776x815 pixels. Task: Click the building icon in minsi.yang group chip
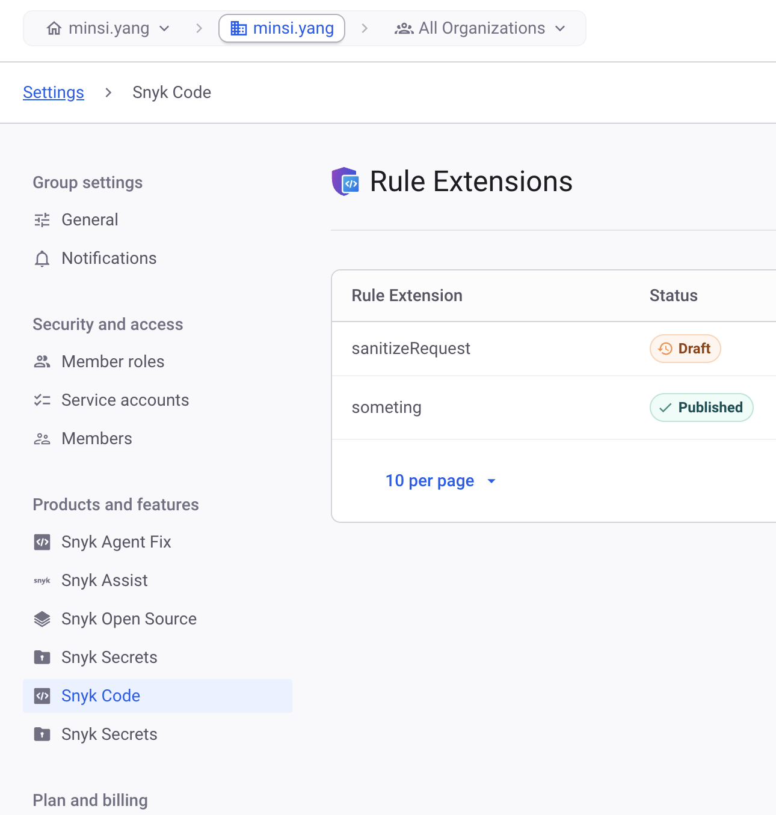click(x=239, y=28)
